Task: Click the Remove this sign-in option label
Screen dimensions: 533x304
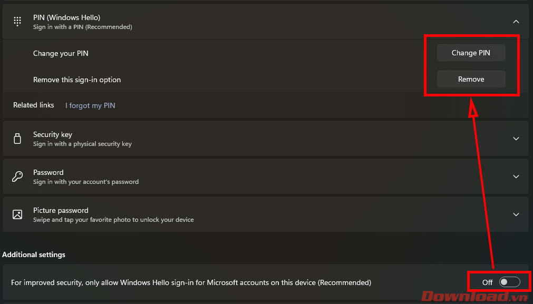Action: (x=77, y=80)
